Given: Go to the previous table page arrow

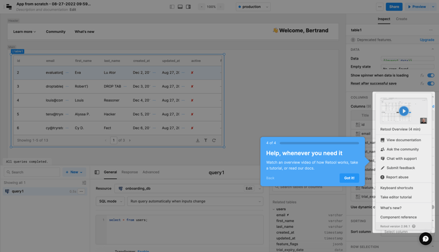Looking at the screenshot, I should point(105,141).
